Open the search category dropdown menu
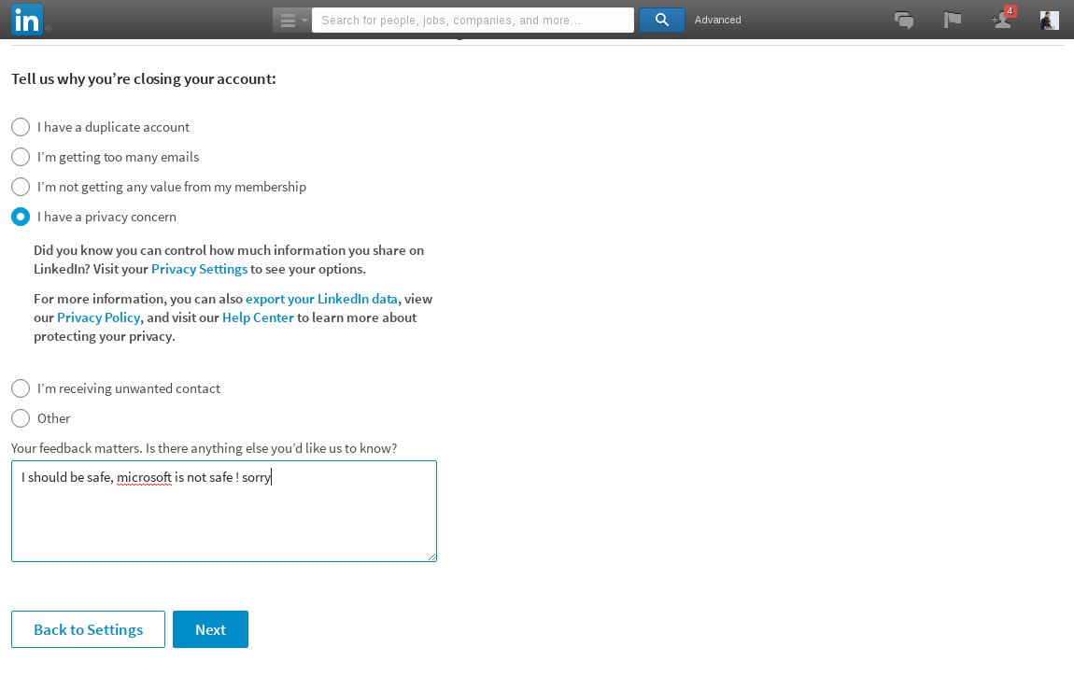 tap(292, 20)
